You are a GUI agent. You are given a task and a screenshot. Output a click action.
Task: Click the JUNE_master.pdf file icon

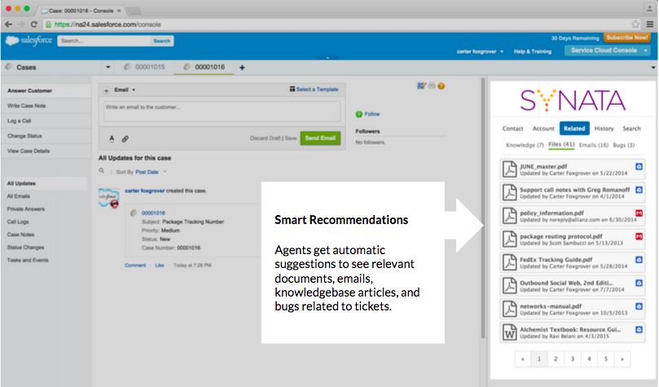tap(509, 169)
